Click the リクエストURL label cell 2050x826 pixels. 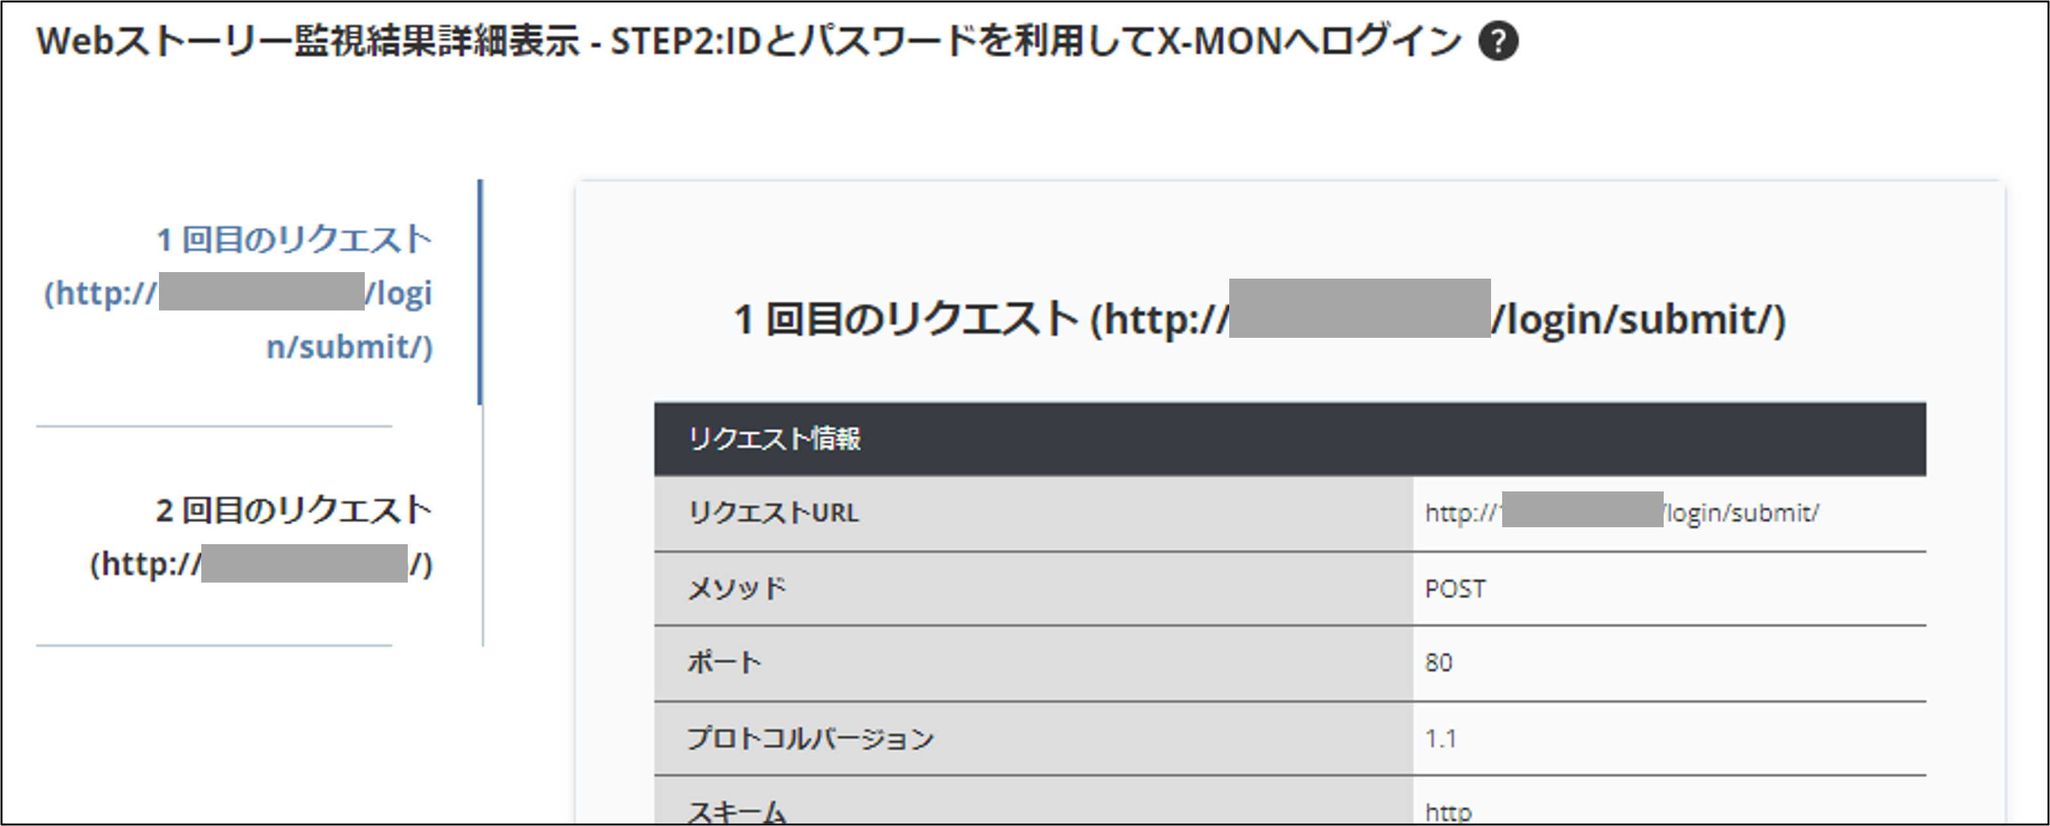coord(773,513)
